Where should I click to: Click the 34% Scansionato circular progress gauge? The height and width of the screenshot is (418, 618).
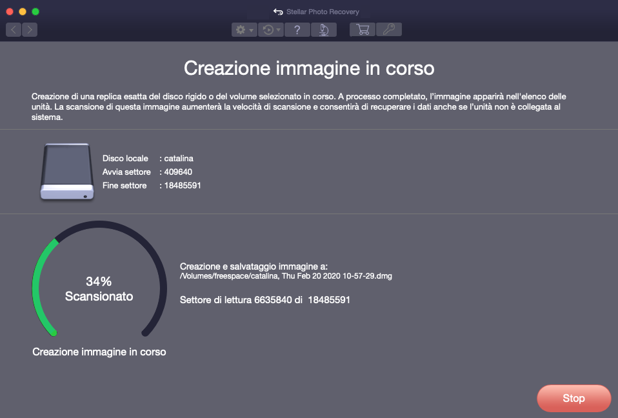click(x=99, y=288)
